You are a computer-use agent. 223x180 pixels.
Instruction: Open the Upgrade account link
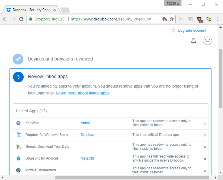pyautogui.click(x=192, y=30)
